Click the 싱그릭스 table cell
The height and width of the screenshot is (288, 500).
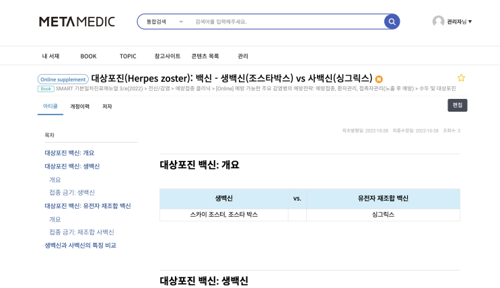(x=383, y=215)
